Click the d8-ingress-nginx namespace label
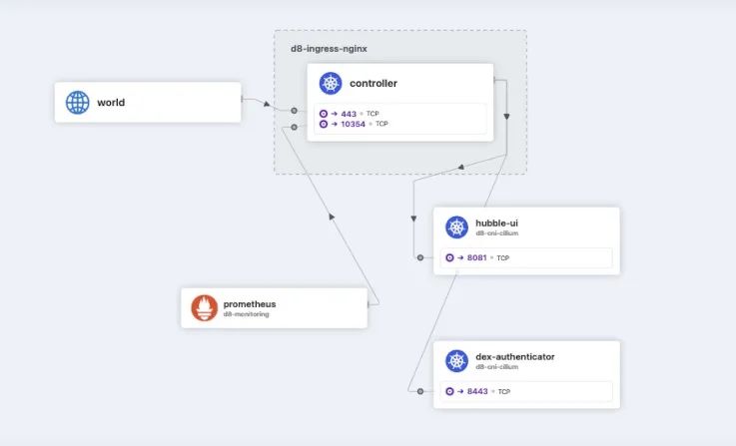This screenshot has height=446, width=736. [x=329, y=49]
